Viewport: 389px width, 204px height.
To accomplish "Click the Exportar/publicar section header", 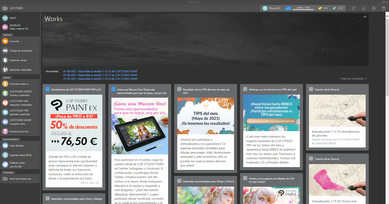I will [11, 139].
